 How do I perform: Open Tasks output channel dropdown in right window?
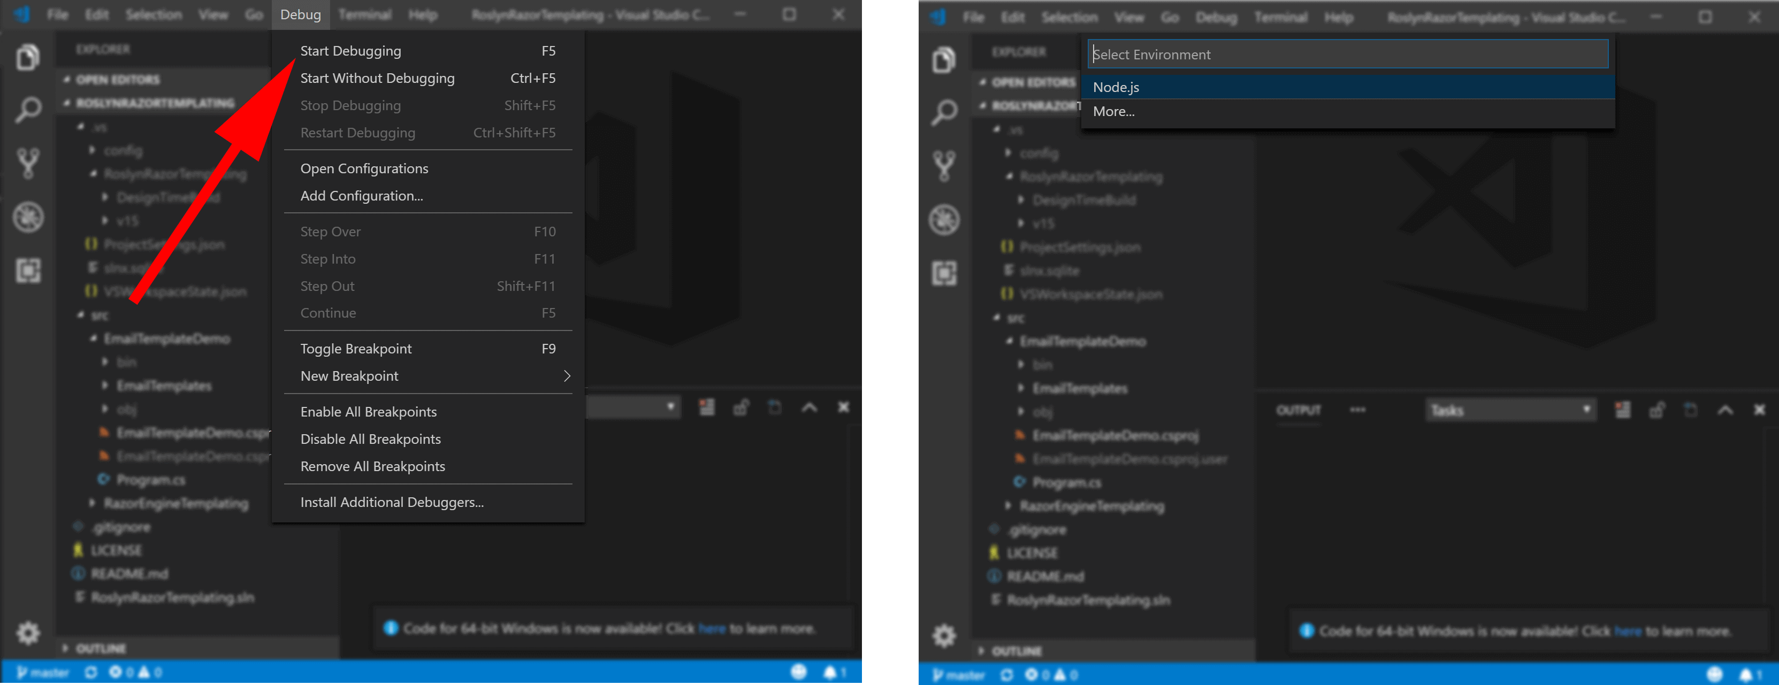pyautogui.click(x=1510, y=410)
